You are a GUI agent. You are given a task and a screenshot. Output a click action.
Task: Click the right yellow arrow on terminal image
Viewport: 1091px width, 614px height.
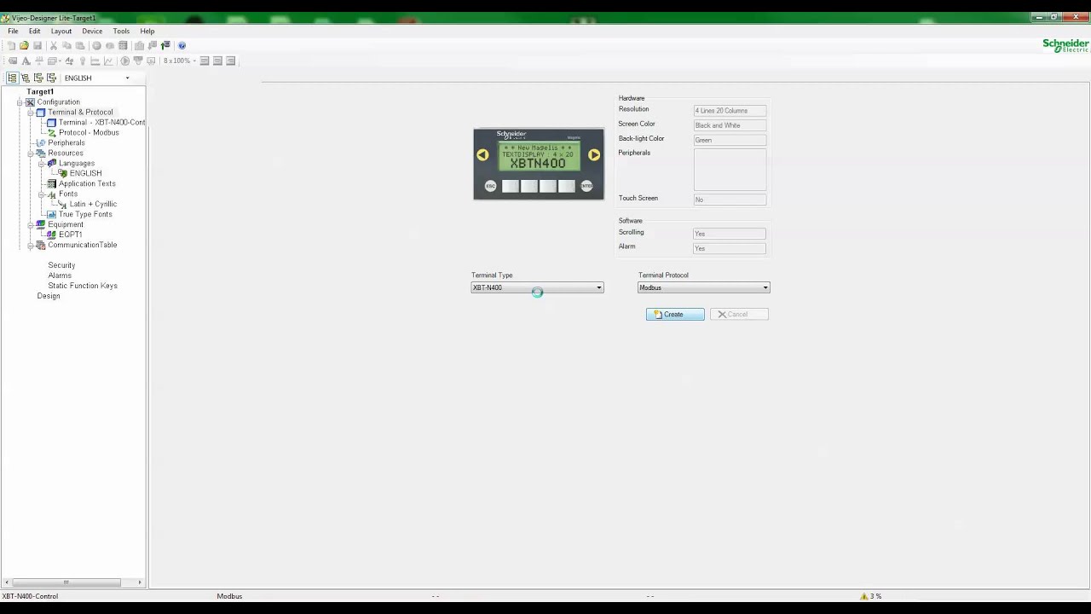coord(594,154)
